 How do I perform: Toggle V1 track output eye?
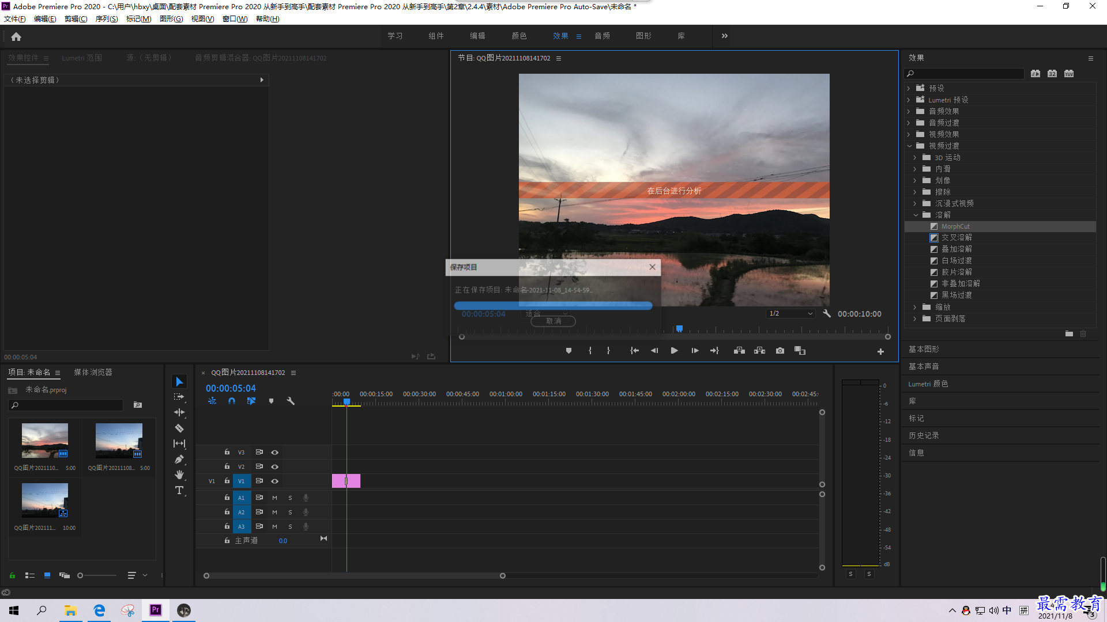(275, 481)
